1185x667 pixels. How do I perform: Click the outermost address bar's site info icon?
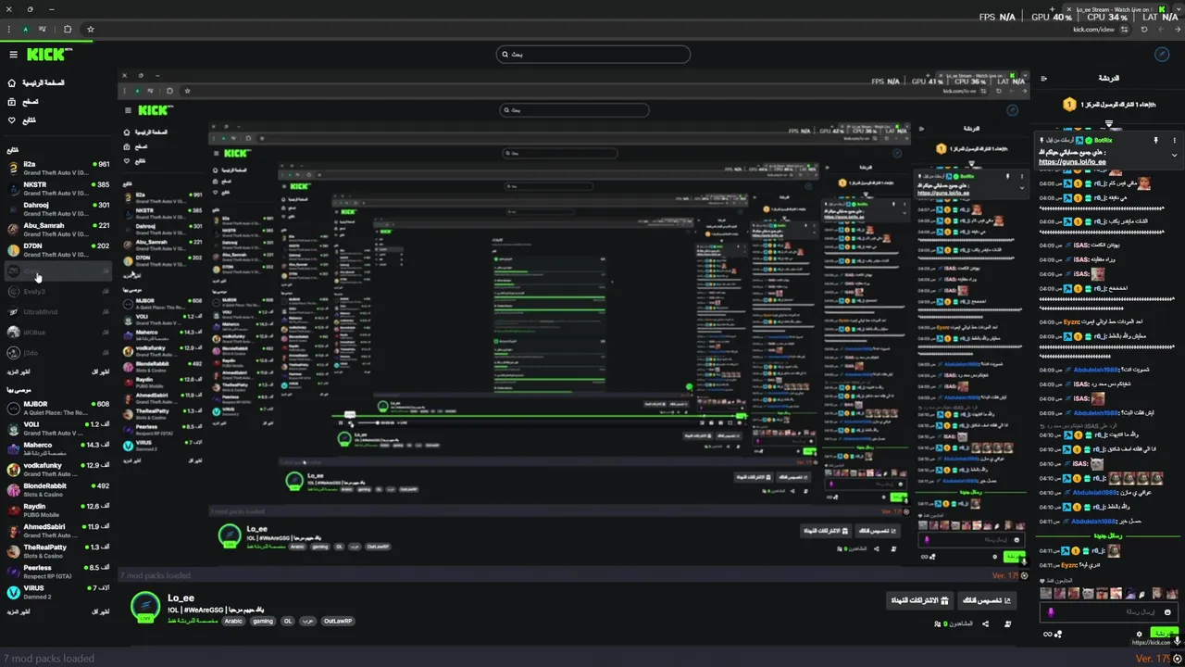[x=1125, y=29]
